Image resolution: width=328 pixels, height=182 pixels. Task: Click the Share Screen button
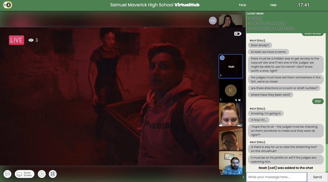[25, 174]
